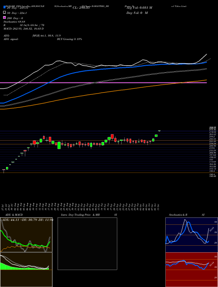This screenshot has width=218, height=287.
Task: Click the empty intraday trading price panel
Action: click(x=87, y=244)
